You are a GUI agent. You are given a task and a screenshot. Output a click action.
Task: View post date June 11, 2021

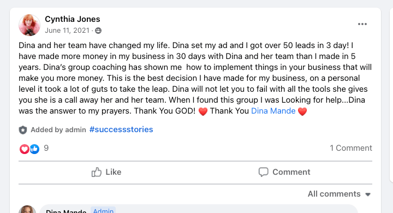67,31
